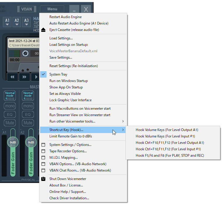The image size is (224, 206).
Task: Select Load Settings...
Action: point(83,38)
